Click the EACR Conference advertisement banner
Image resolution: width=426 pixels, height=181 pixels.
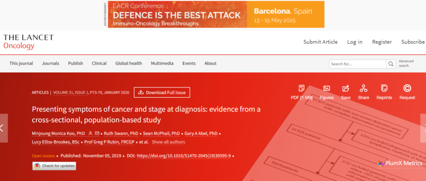click(x=216, y=15)
